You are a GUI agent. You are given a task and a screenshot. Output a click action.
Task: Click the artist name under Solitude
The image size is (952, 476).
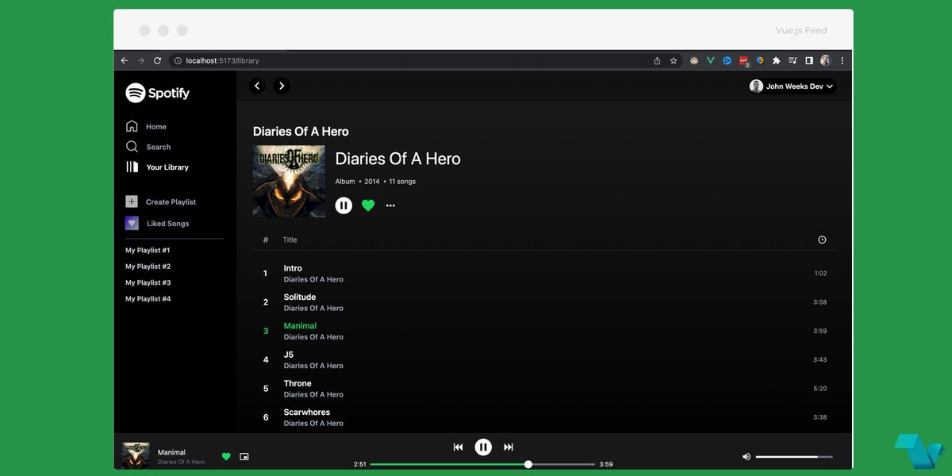tap(313, 308)
